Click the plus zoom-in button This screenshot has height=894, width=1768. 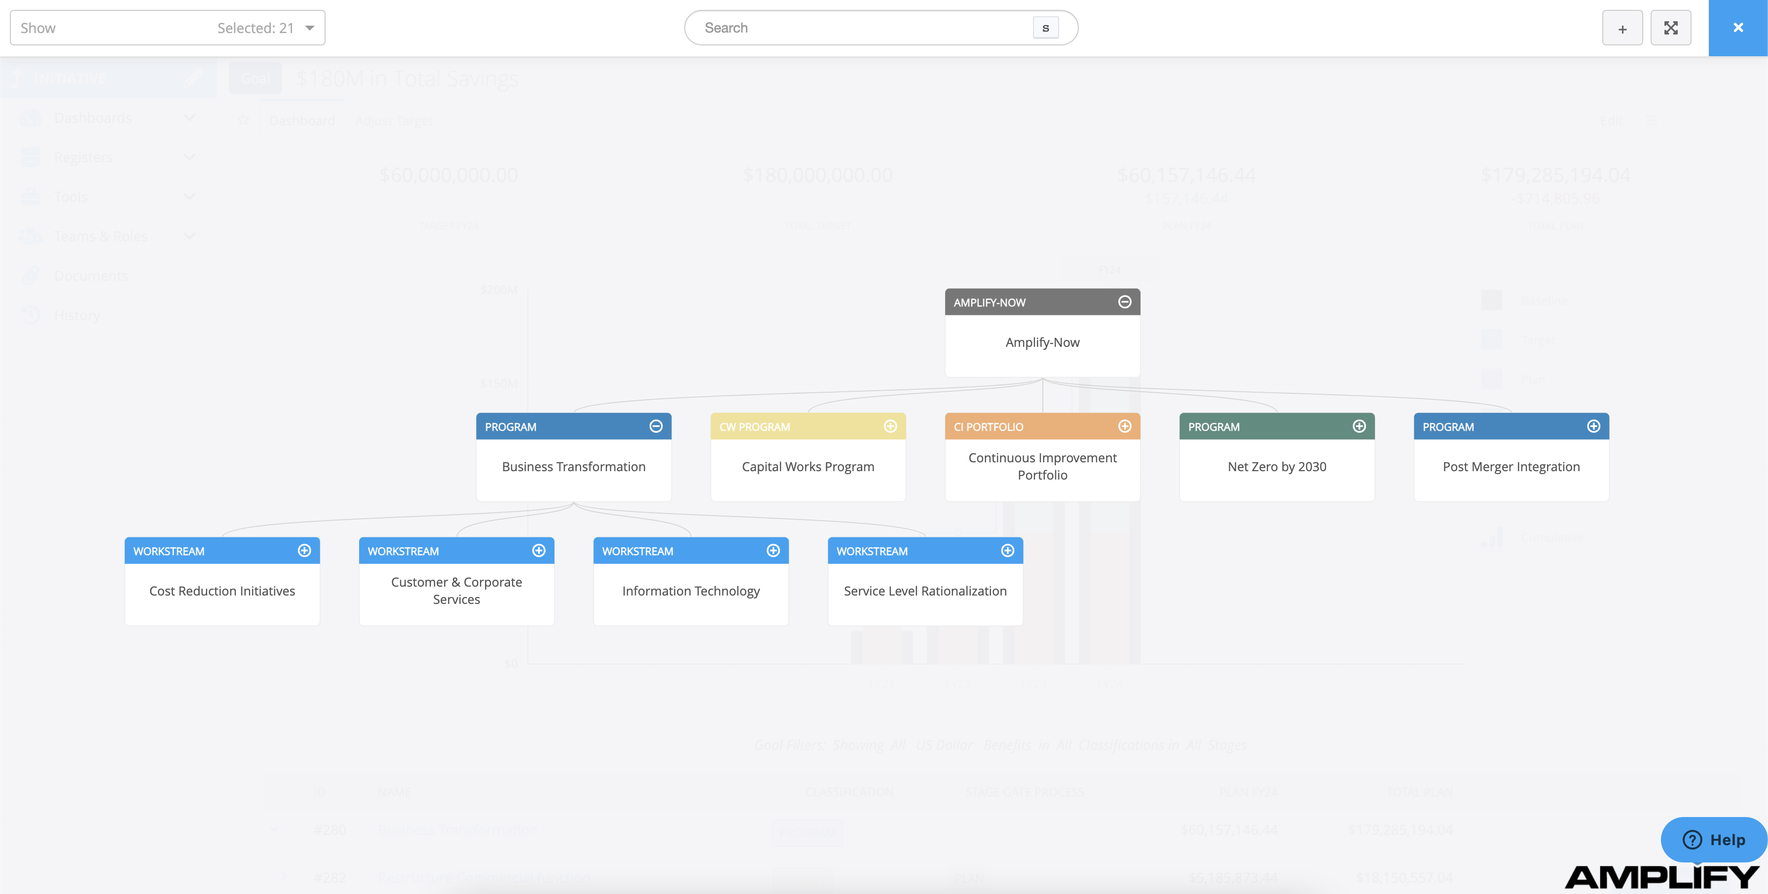[1622, 28]
